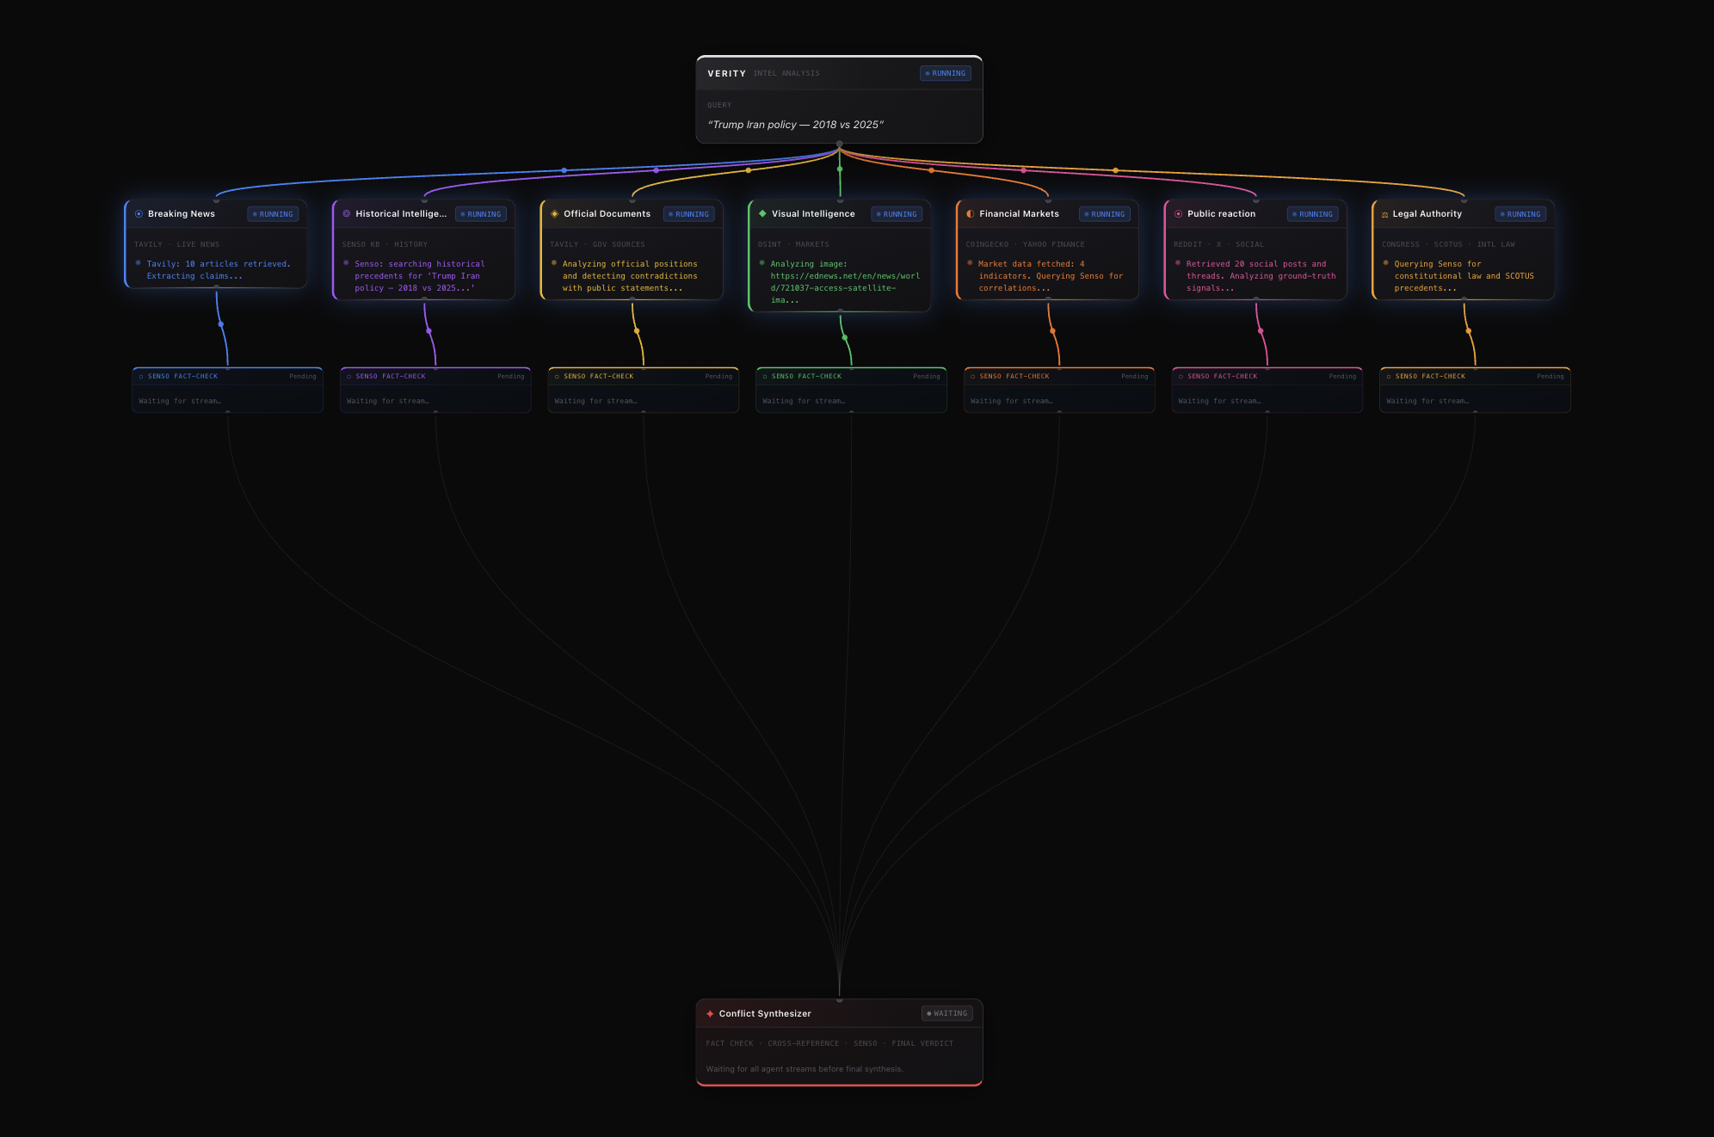Viewport: 1714px width, 1137px height.
Task: Click the Historical Intelligence node icon
Action: [347, 214]
